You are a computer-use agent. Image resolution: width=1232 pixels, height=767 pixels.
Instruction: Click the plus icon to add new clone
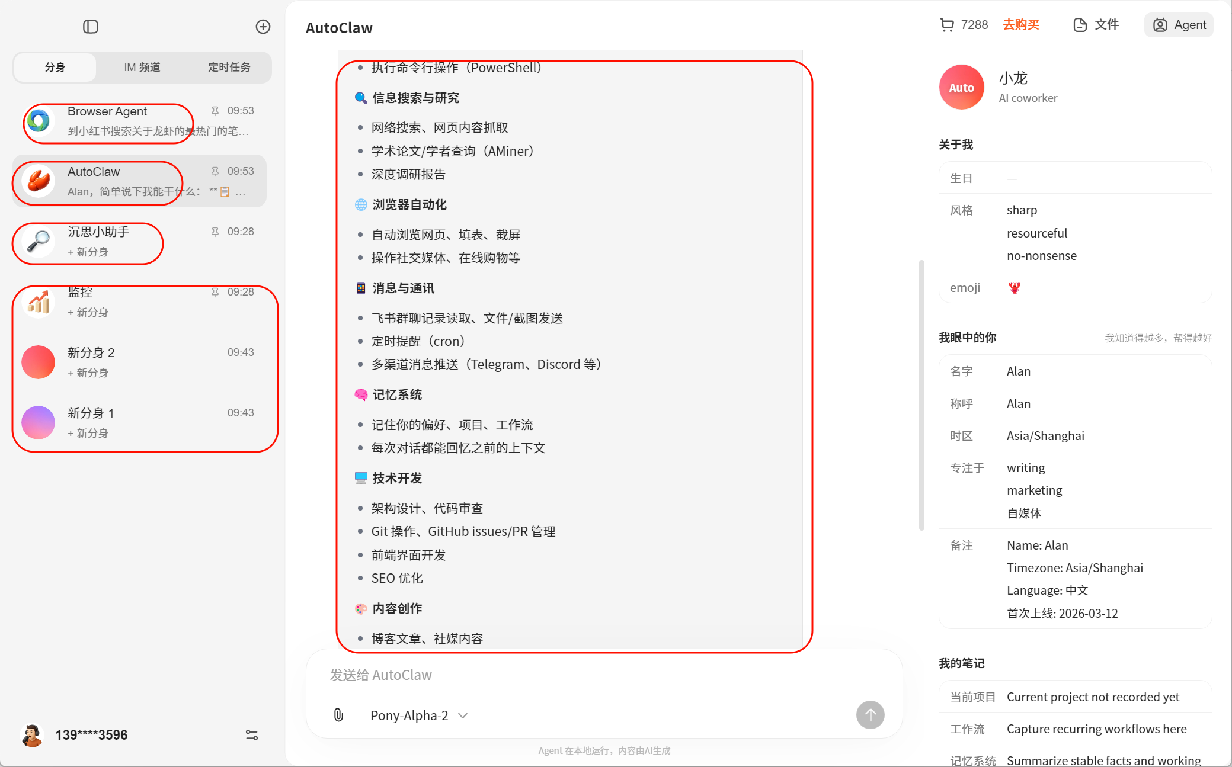coord(263,27)
